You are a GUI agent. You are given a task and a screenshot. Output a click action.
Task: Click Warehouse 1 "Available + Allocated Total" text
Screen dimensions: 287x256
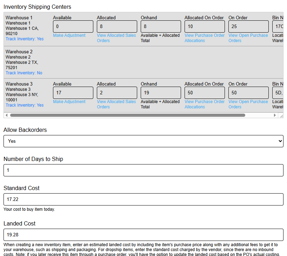(160, 38)
